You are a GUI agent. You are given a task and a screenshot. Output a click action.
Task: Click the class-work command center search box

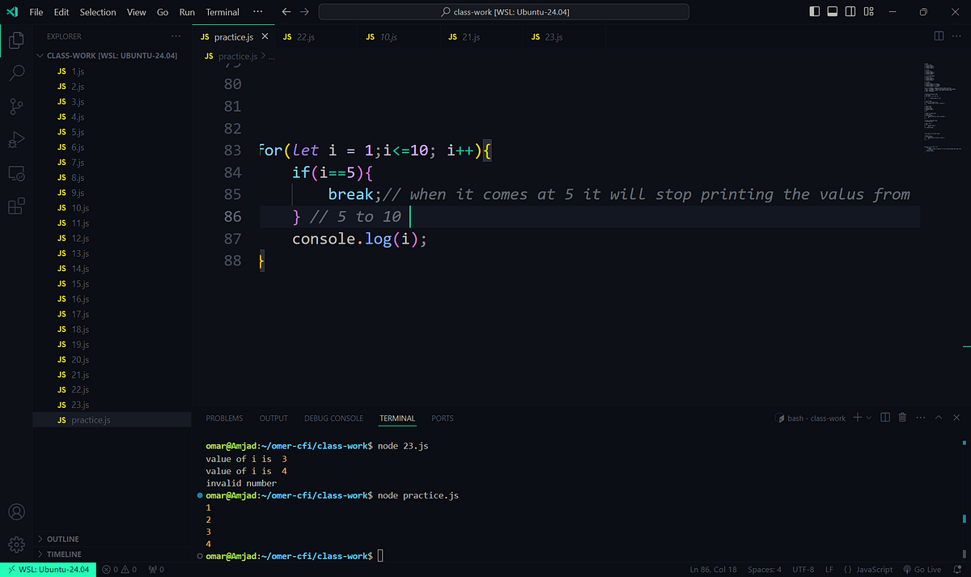click(504, 12)
